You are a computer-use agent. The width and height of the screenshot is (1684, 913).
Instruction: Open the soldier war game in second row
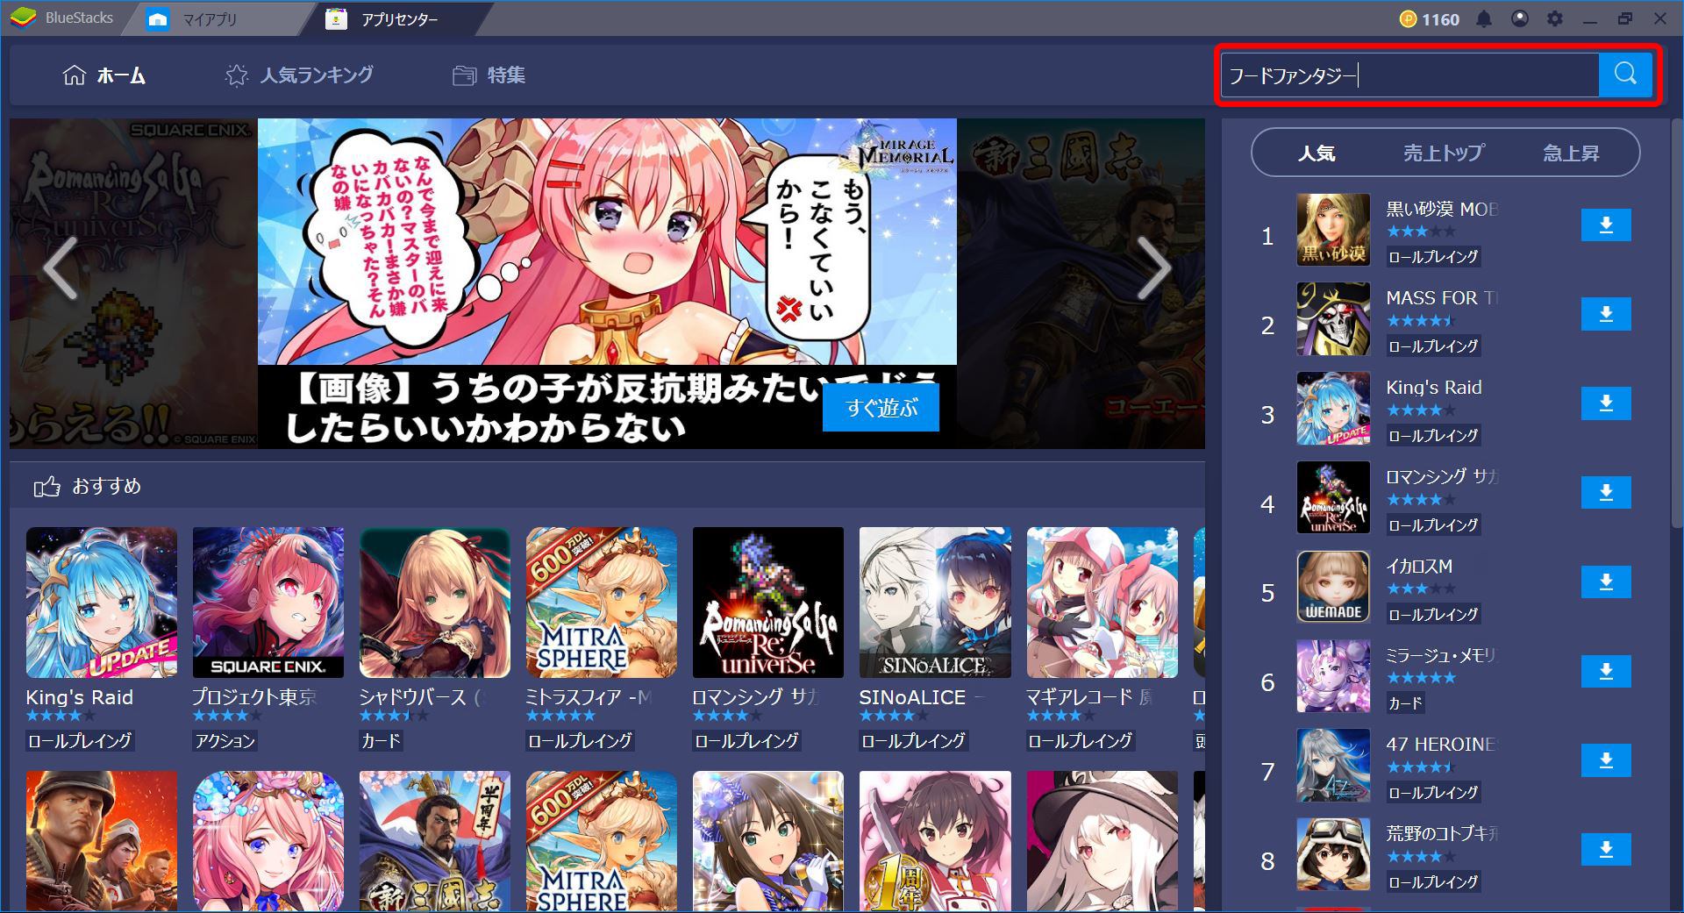point(101,841)
